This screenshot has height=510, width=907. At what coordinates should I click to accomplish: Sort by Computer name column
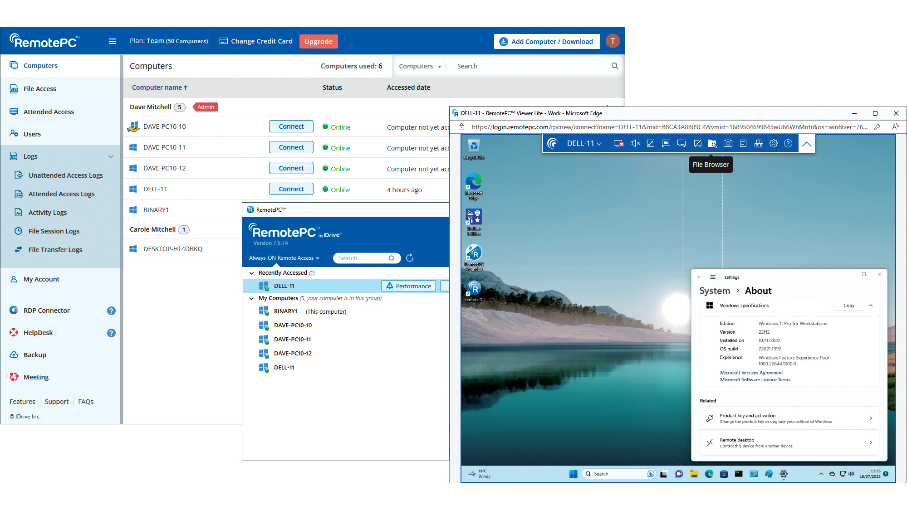click(160, 87)
